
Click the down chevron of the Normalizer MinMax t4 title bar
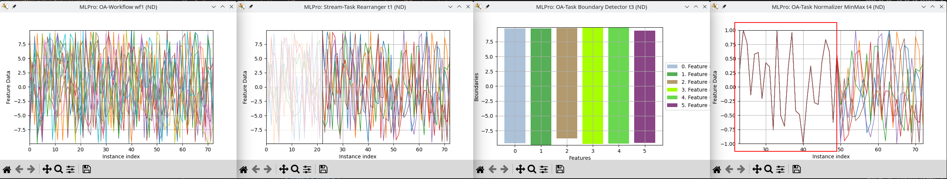[x=923, y=7]
